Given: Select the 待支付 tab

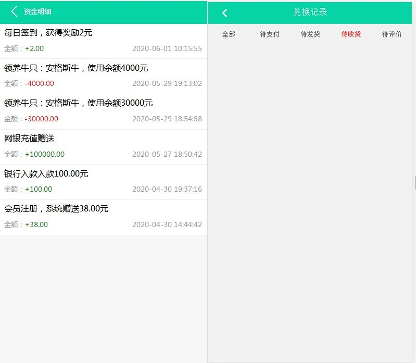Looking at the screenshot, I should [x=270, y=34].
